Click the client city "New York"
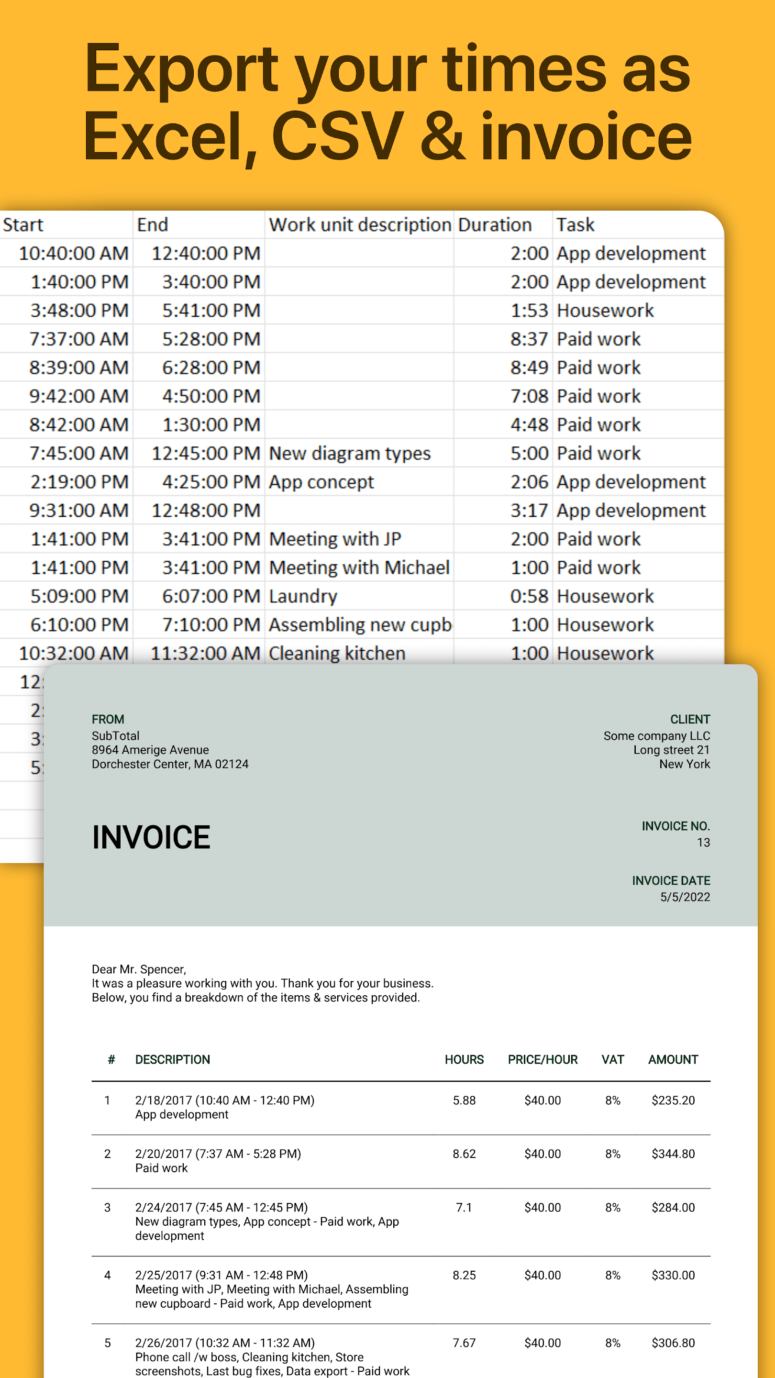Viewport: 775px width, 1378px height. click(x=685, y=765)
